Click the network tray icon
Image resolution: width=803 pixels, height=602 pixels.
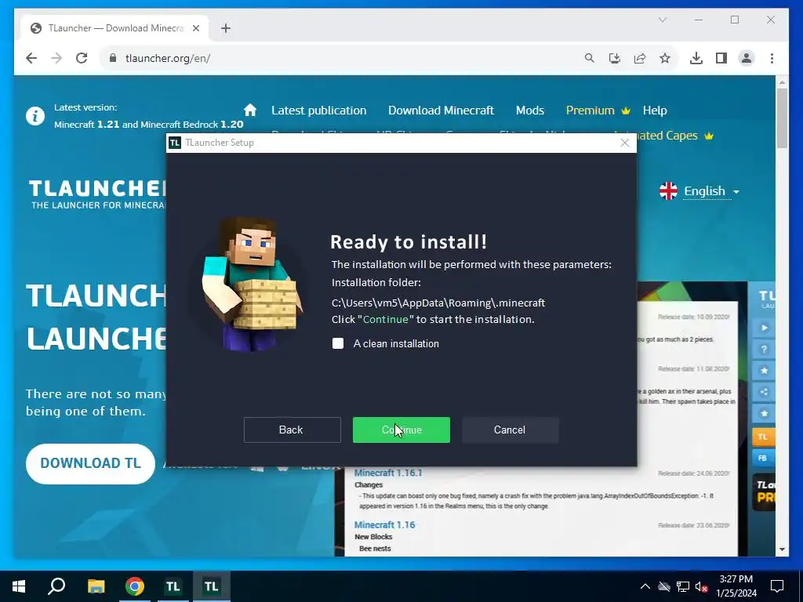683,586
